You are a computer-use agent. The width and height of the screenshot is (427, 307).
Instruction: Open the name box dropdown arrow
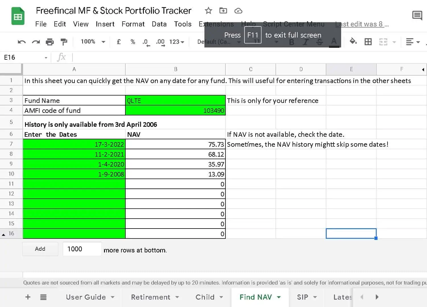pos(46,58)
